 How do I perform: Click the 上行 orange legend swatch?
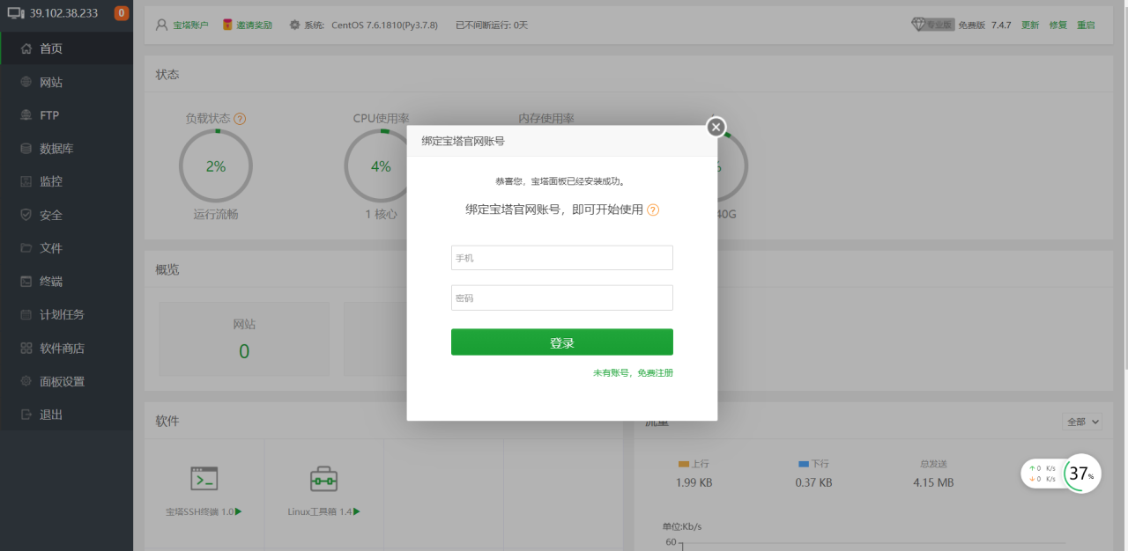683,464
